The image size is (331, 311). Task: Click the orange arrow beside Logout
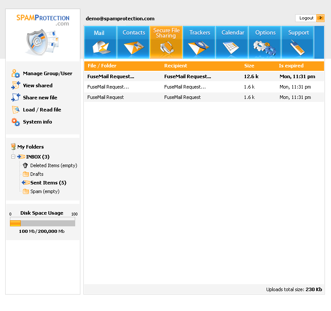321,18
